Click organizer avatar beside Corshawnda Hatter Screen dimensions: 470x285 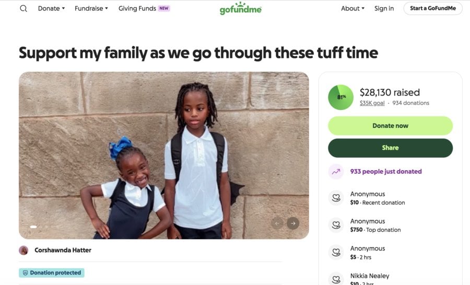pyautogui.click(x=23, y=250)
